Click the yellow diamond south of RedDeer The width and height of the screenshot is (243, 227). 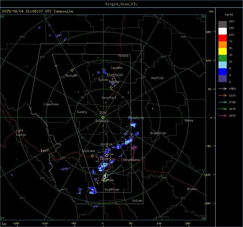click(111, 88)
